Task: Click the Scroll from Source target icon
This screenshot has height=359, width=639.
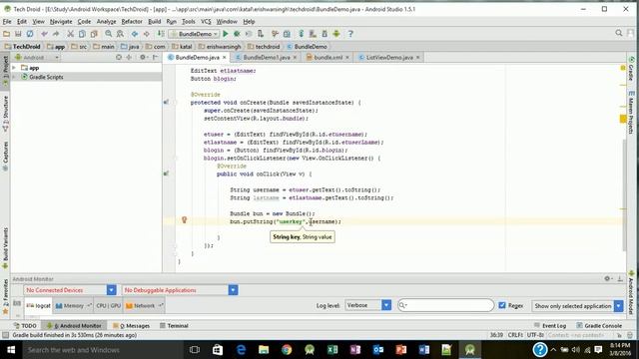Action: coord(119,58)
